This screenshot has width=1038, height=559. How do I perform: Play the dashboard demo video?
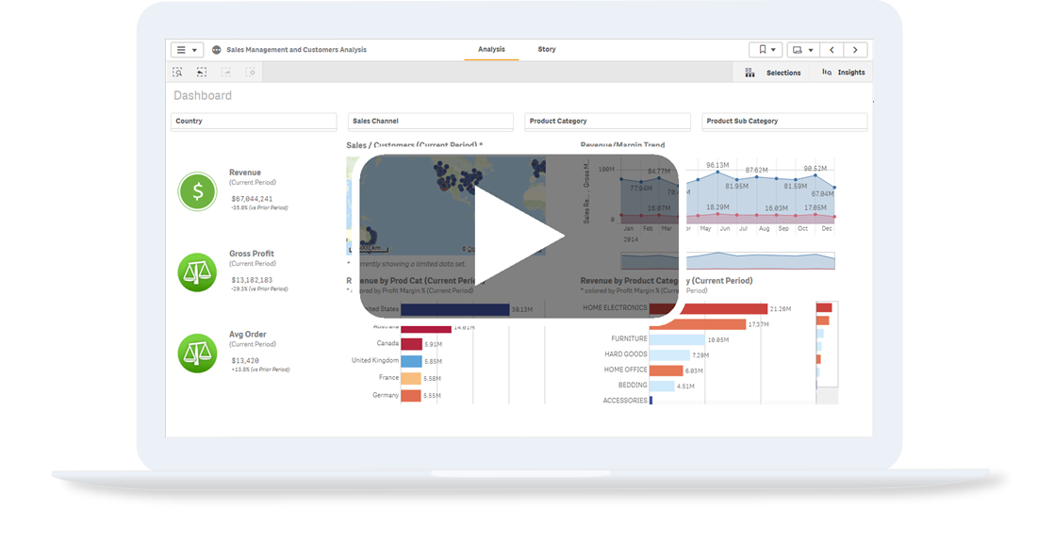[x=519, y=237]
